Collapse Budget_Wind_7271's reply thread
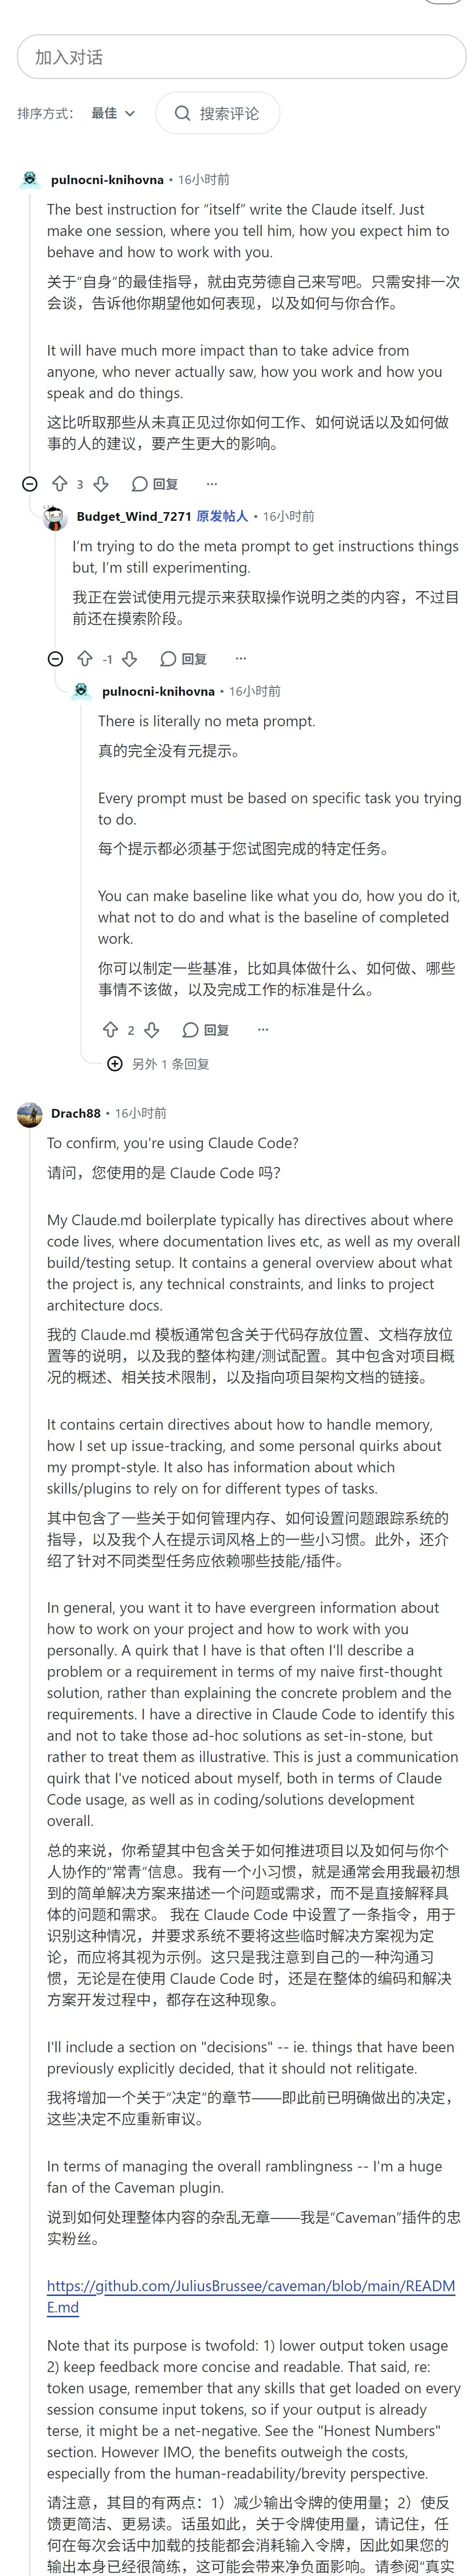 tap(56, 658)
